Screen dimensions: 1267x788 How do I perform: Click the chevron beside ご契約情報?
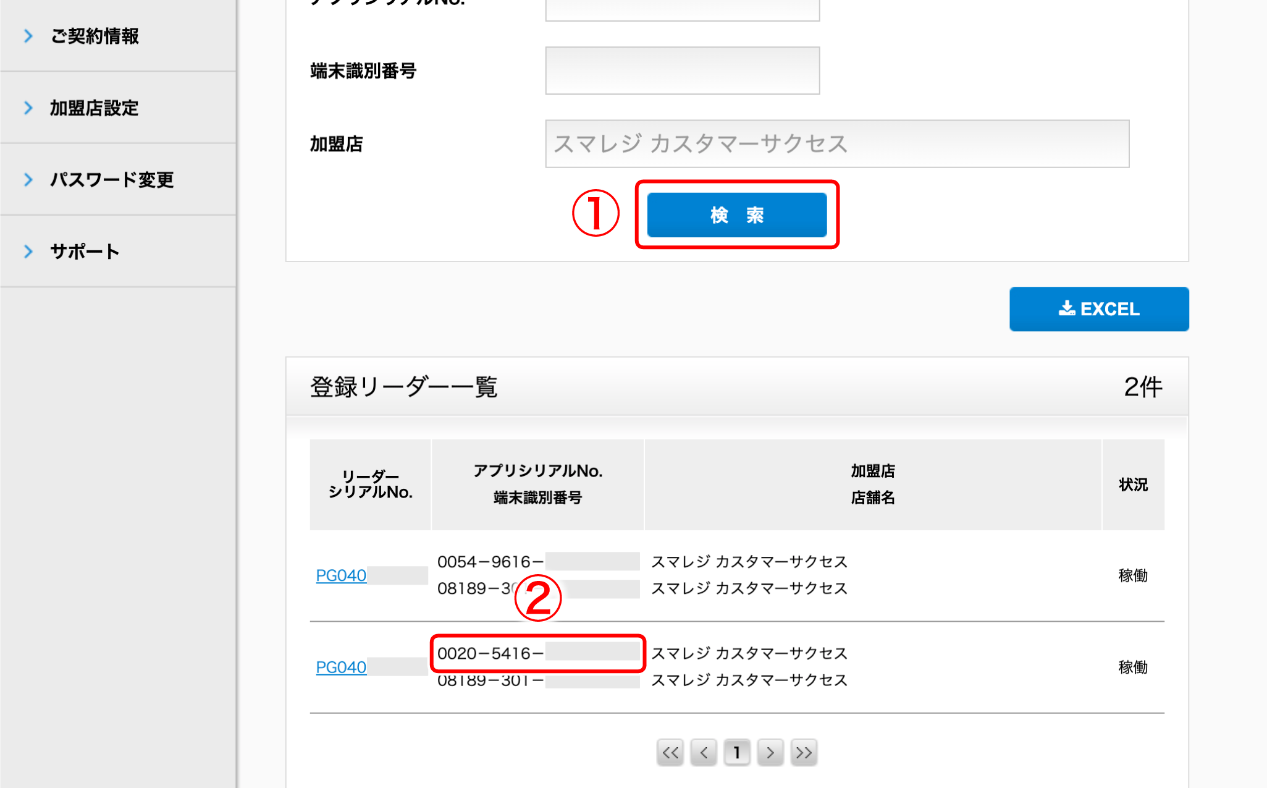coord(28,36)
